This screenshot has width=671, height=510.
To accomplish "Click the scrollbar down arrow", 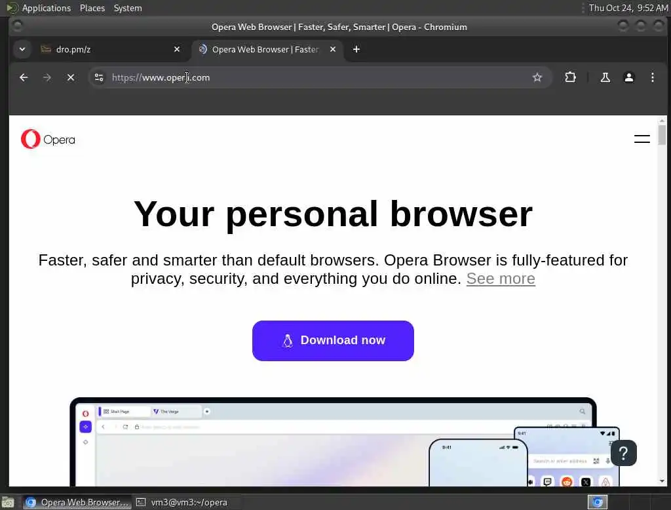I will [x=662, y=481].
